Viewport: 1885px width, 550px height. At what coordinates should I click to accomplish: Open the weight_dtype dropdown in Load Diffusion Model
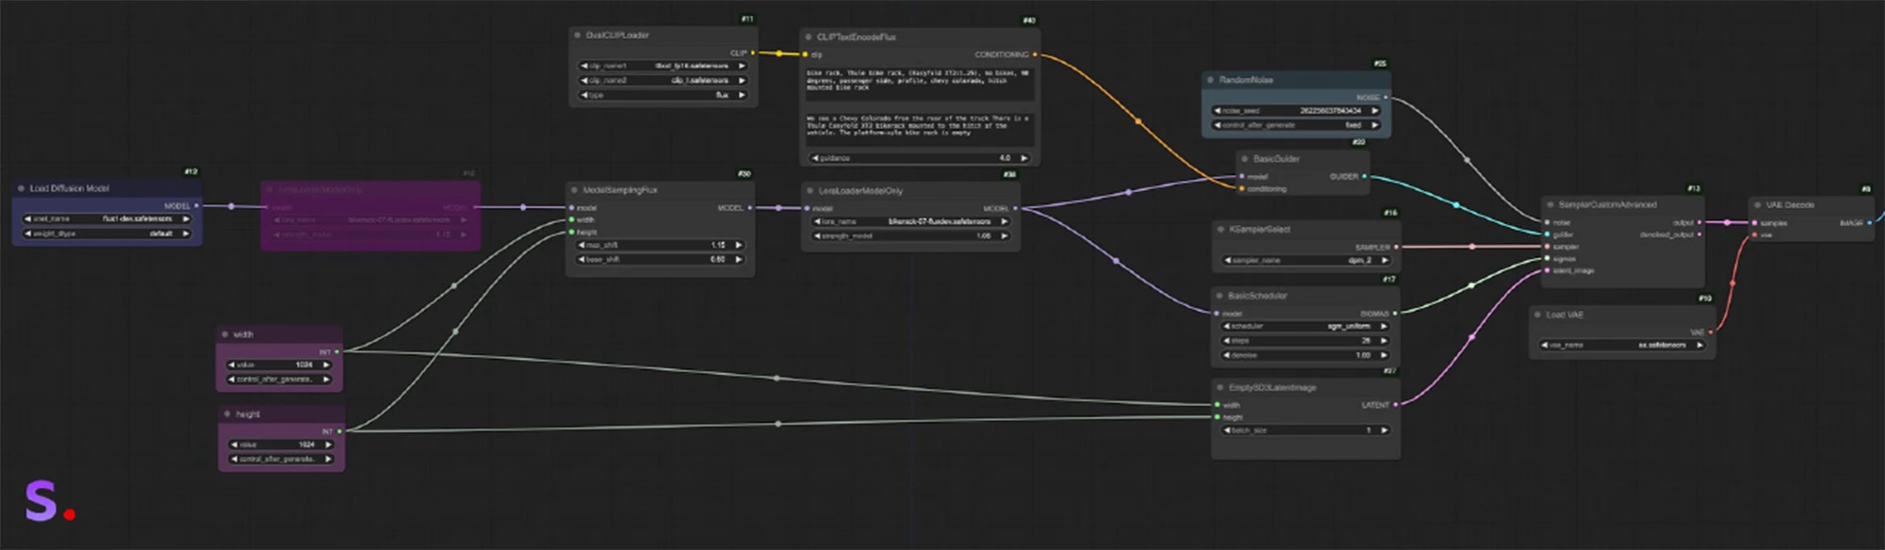point(107,233)
